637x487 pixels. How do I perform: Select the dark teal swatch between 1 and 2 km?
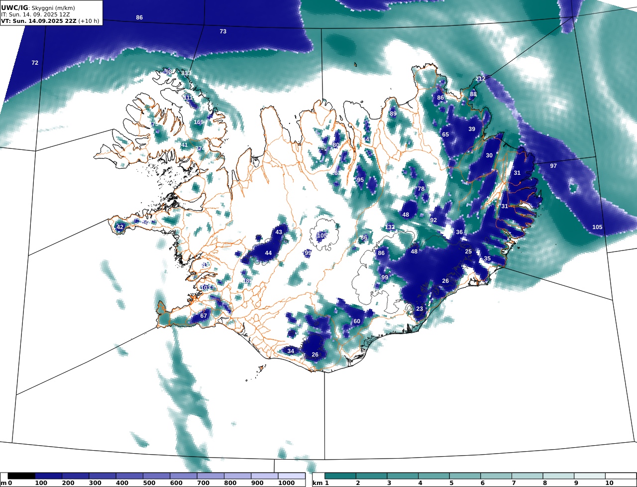tap(340, 476)
